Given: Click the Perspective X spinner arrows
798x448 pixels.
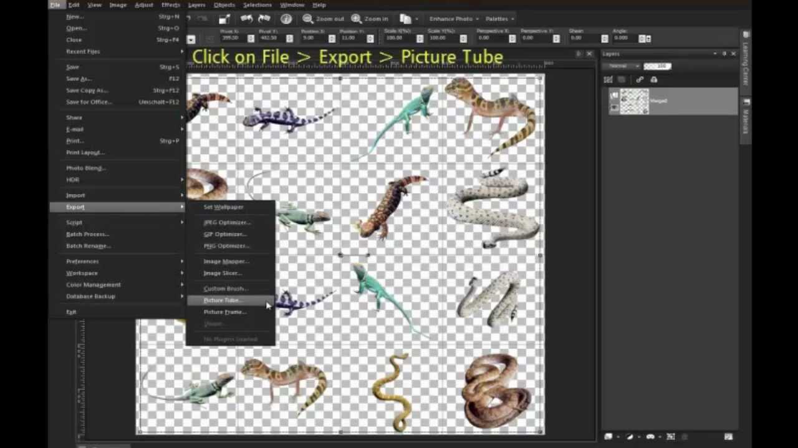Looking at the screenshot, I should pos(512,39).
